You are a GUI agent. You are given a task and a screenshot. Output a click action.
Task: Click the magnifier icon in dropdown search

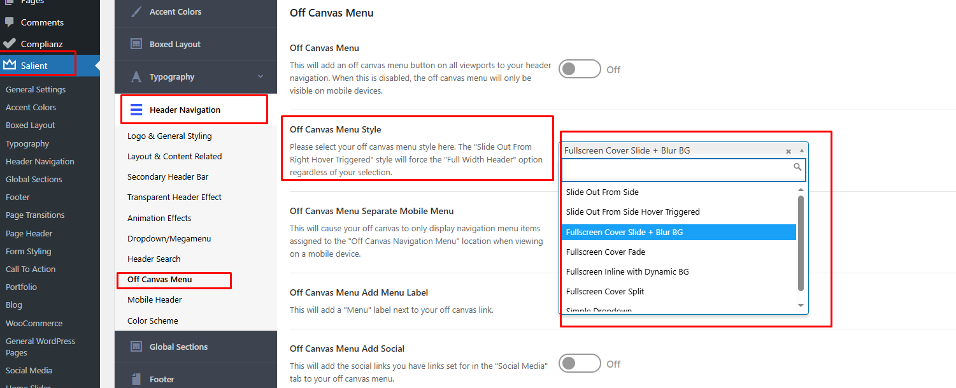(797, 167)
